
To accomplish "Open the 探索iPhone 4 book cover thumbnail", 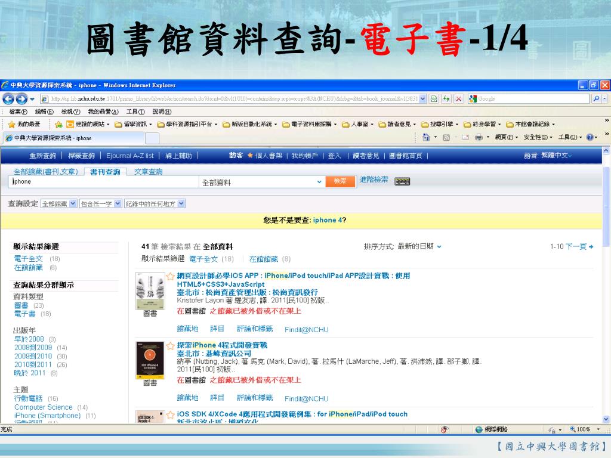I will [x=150, y=360].
